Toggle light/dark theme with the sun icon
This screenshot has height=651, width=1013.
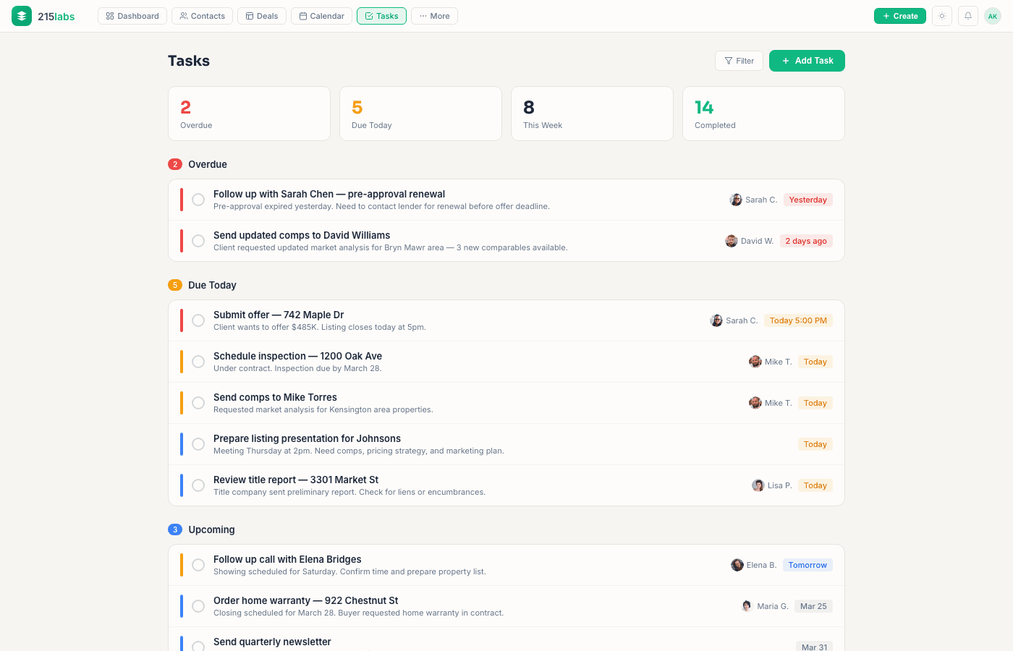941,15
